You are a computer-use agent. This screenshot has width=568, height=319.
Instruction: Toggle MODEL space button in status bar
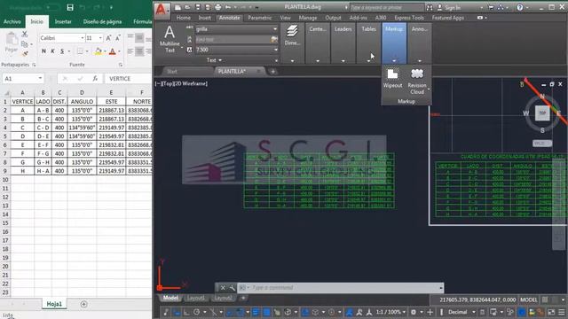pyautogui.click(x=529, y=300)
